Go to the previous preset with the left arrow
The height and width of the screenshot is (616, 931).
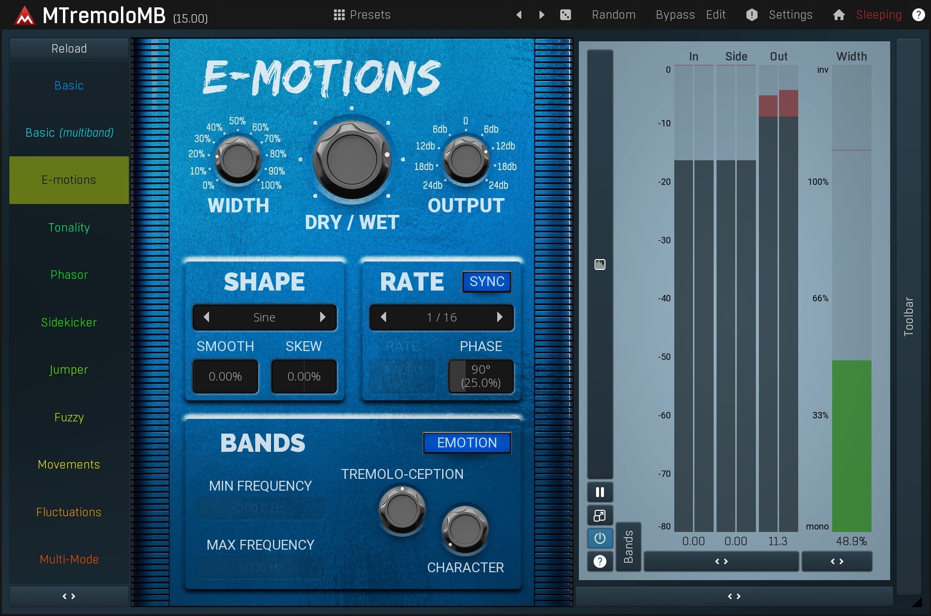(x=519, y=15)
